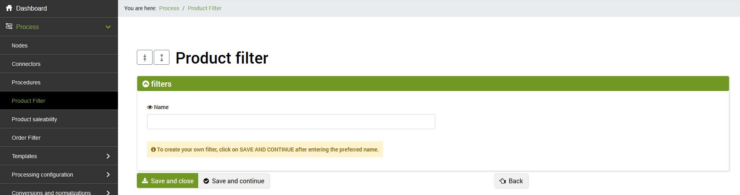Click the info icon in the yellow notice
The height and width of the screenshot is (195, 740).
click(x=153, y=149)
